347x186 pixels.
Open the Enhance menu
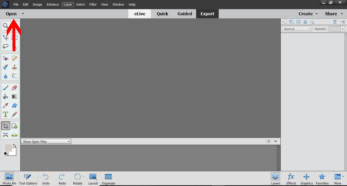(x=53, y=4)
